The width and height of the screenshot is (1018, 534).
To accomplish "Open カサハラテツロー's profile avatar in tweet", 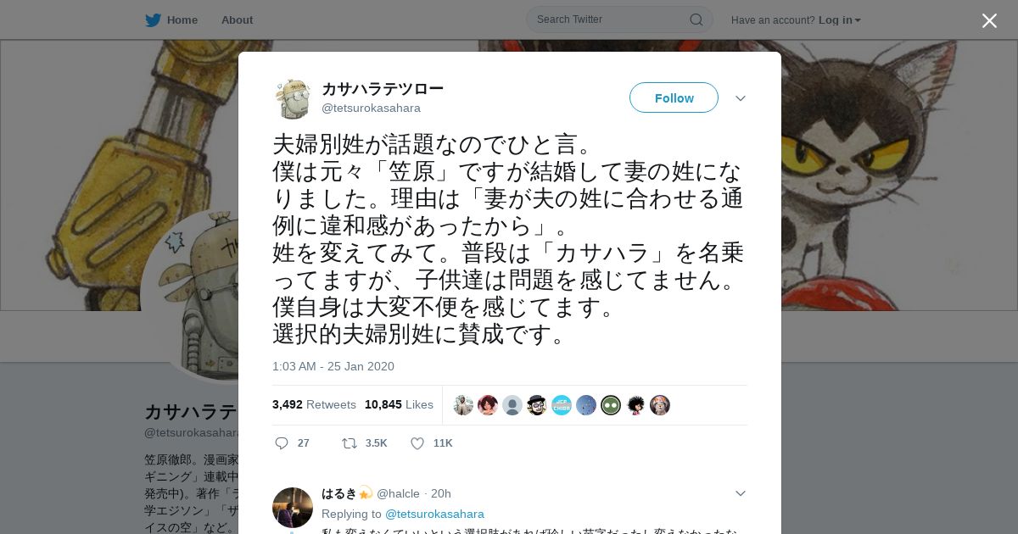I will click(293, 98).
